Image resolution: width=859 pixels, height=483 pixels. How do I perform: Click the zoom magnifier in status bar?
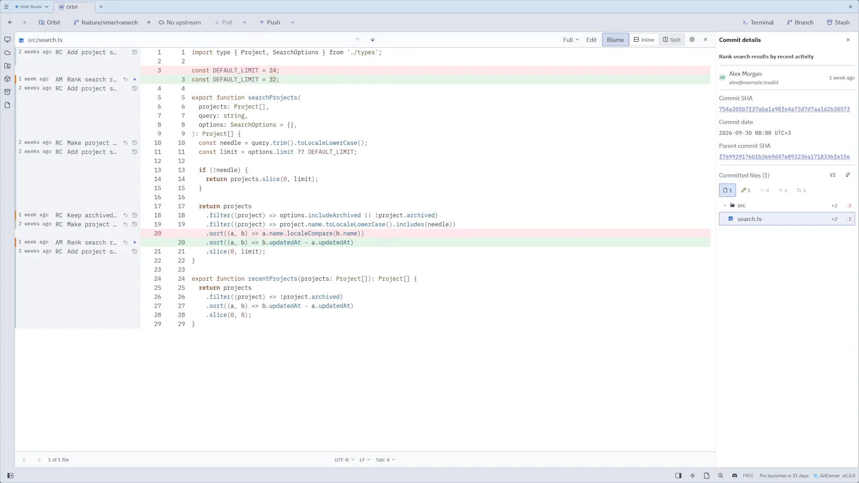pos(720,475)
